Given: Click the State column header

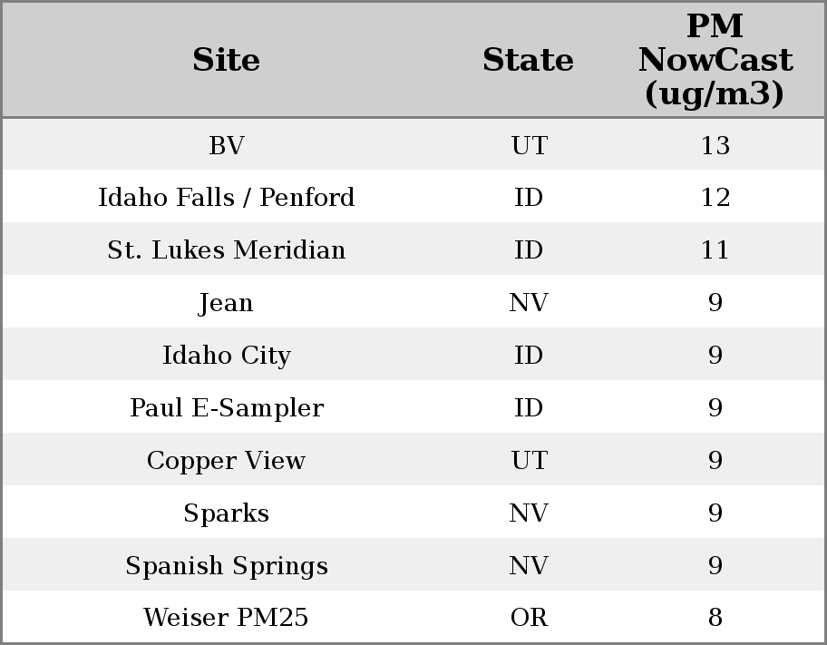Looking at the screenshot, I should [528, 61].
